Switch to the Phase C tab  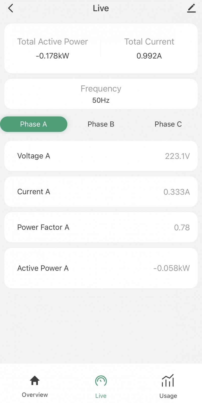tap(168, 124)
